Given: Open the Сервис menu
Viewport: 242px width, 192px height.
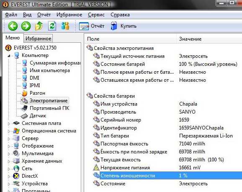Looking at the screenshot, I should click(96, 15).
